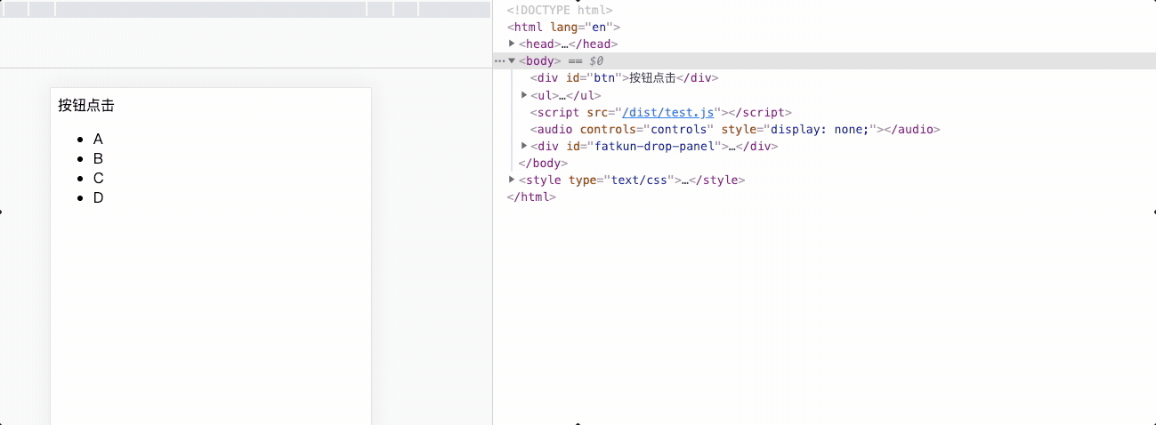Select the html lang="en" opening tag

coord(563,27)
